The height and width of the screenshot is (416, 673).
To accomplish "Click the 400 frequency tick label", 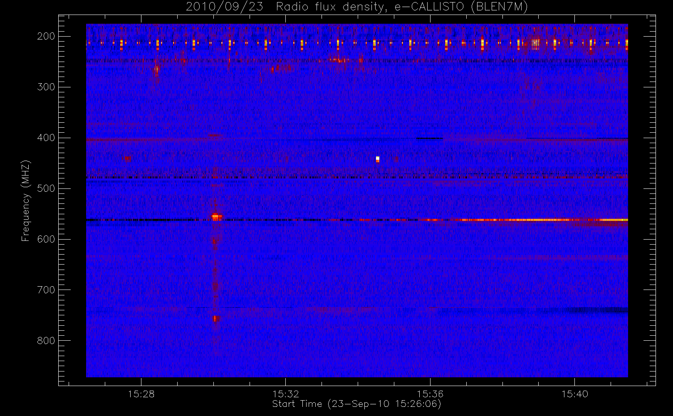I will [46, 138].
